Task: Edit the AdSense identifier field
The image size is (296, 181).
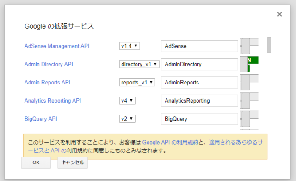Action: 199,46
